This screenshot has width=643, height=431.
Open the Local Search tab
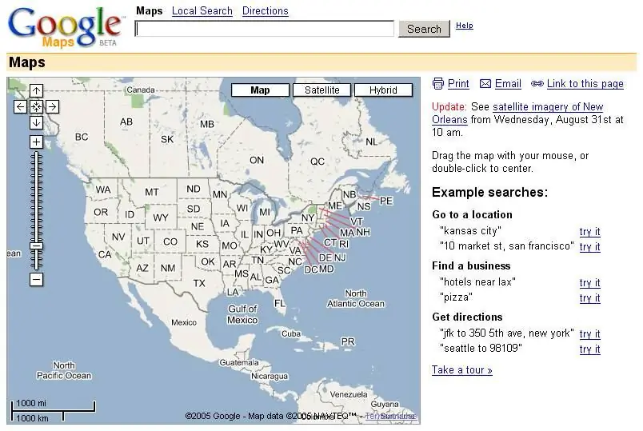tap(202, 10)
